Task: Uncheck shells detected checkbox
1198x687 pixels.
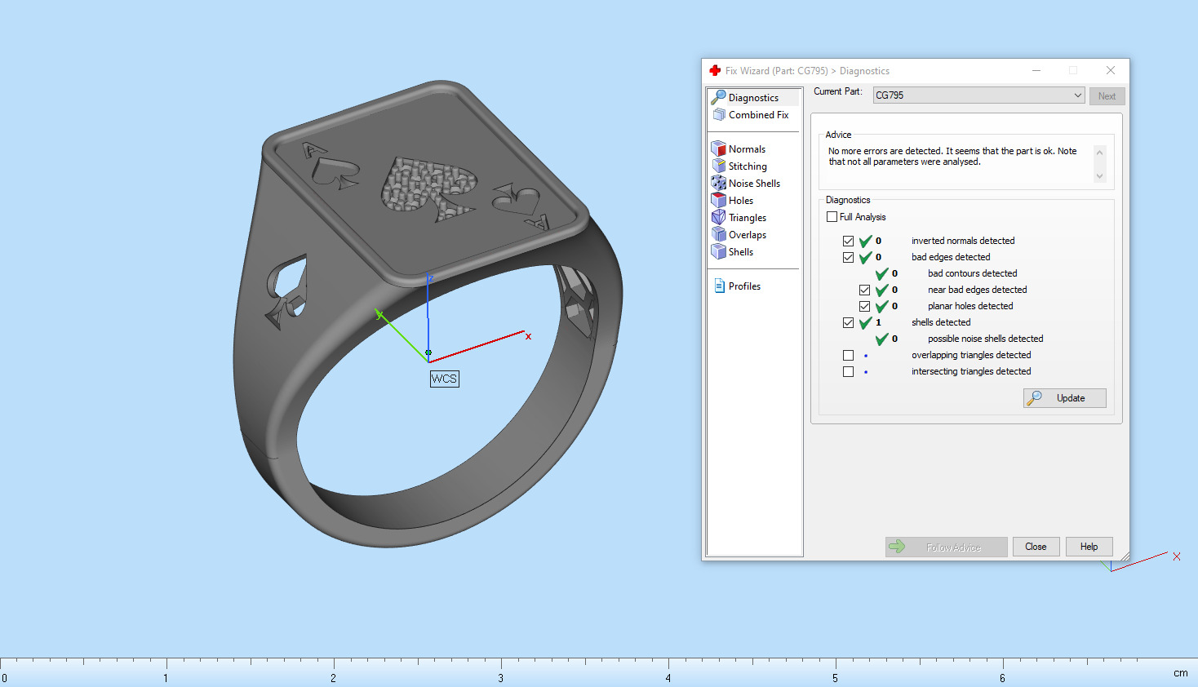Action: tap(848, 322)
